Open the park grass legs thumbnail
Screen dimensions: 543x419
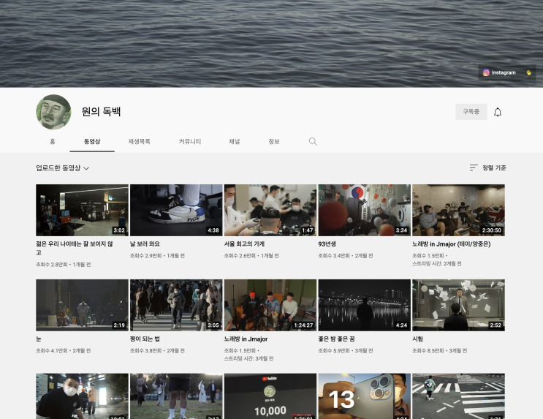click(x=176, y=396)
